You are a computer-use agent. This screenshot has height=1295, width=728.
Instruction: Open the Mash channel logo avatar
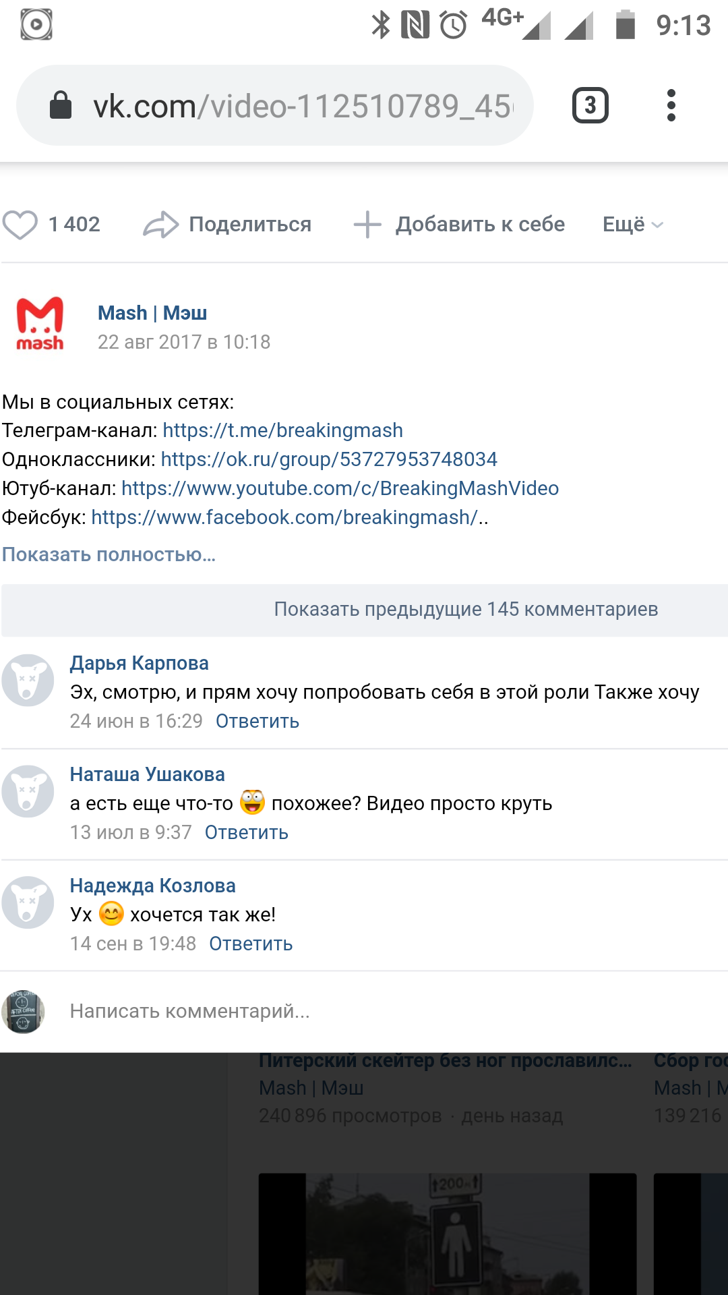[x=40, y=324]
